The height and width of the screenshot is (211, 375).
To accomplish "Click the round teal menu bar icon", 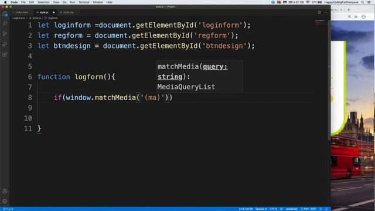I will click(x=273, y=2).
